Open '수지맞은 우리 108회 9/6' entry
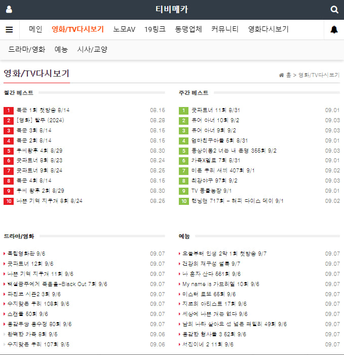The height and width of the screenshot is (355, 344). pos(39,304)
